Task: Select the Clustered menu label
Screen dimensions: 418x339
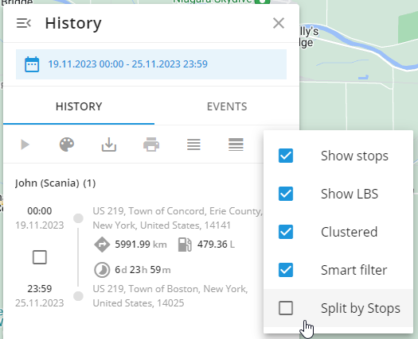Action: tap(350, 232)
